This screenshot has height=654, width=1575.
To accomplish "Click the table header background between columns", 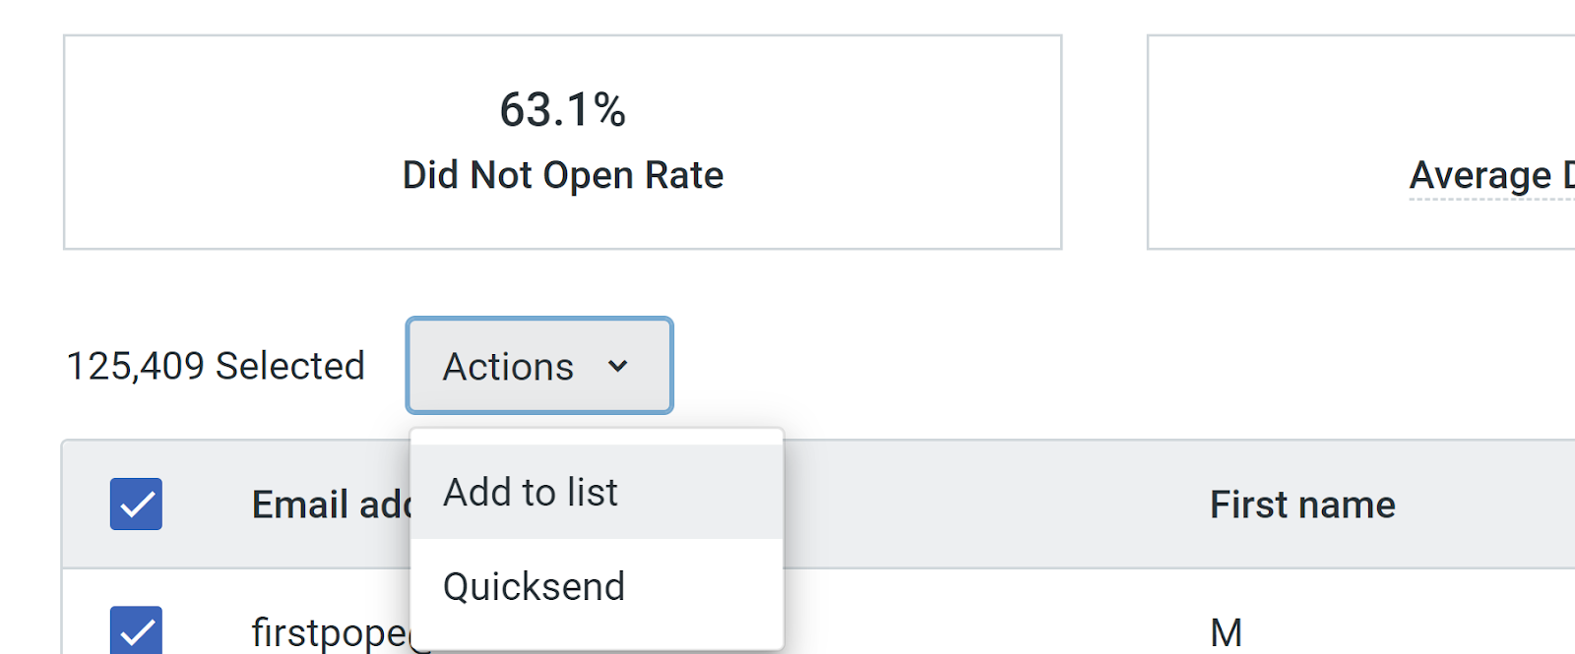I will click(x=984, y=505).
